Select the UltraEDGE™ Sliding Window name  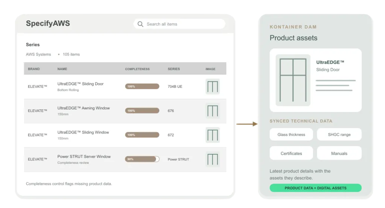(83, 132)
